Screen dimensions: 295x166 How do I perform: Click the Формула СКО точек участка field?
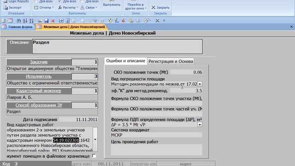[x=157, y=103]
